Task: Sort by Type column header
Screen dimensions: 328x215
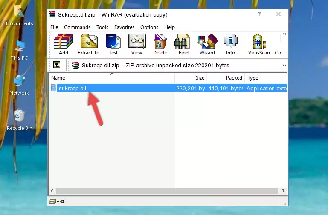Action: (266, 78)
